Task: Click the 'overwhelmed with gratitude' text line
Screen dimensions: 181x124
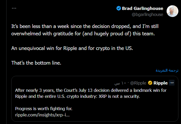Action: click(x=83, y=34)
